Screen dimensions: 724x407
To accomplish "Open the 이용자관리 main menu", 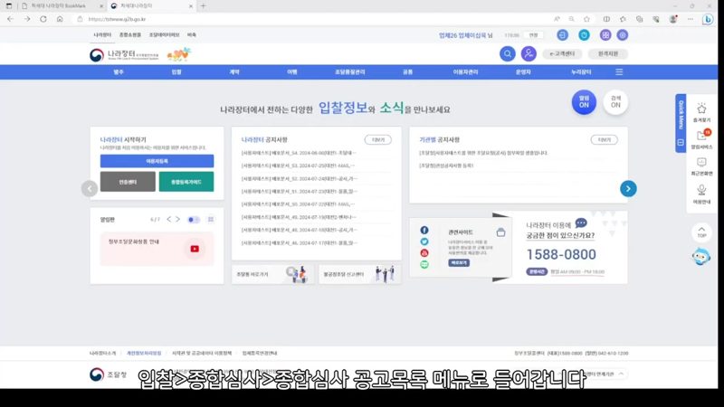I will pos(465,72).
